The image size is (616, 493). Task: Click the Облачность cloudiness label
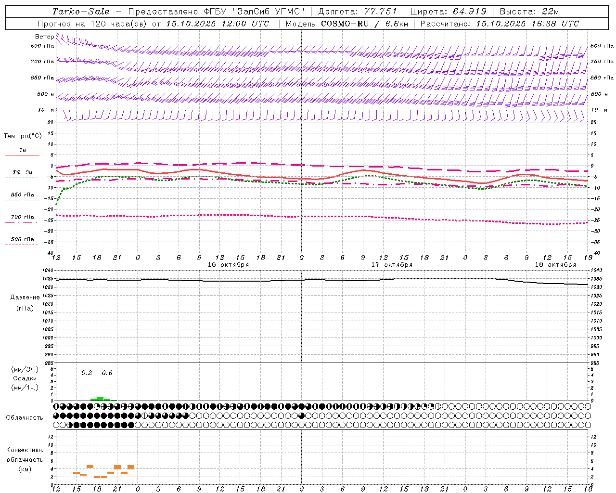point(25,418)
